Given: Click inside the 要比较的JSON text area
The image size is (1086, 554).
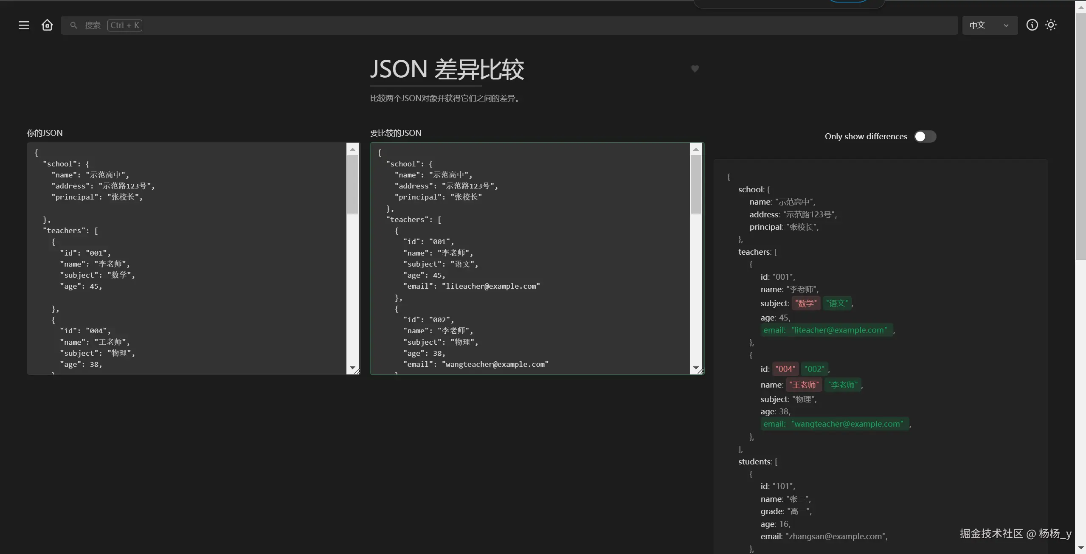Looking at the screenshot, I should point(530,258).
